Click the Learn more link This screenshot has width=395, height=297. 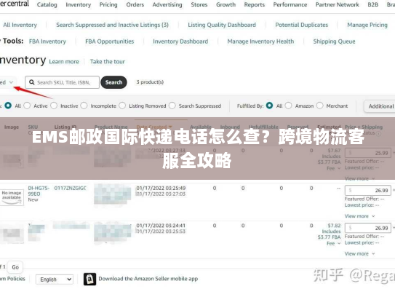(64, 62)
